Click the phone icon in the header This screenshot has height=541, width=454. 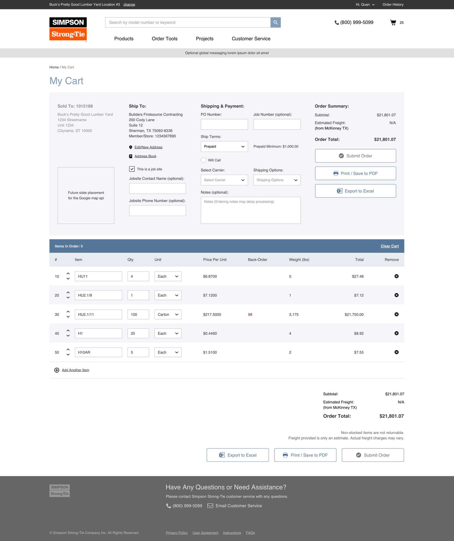tap(336, 23)
